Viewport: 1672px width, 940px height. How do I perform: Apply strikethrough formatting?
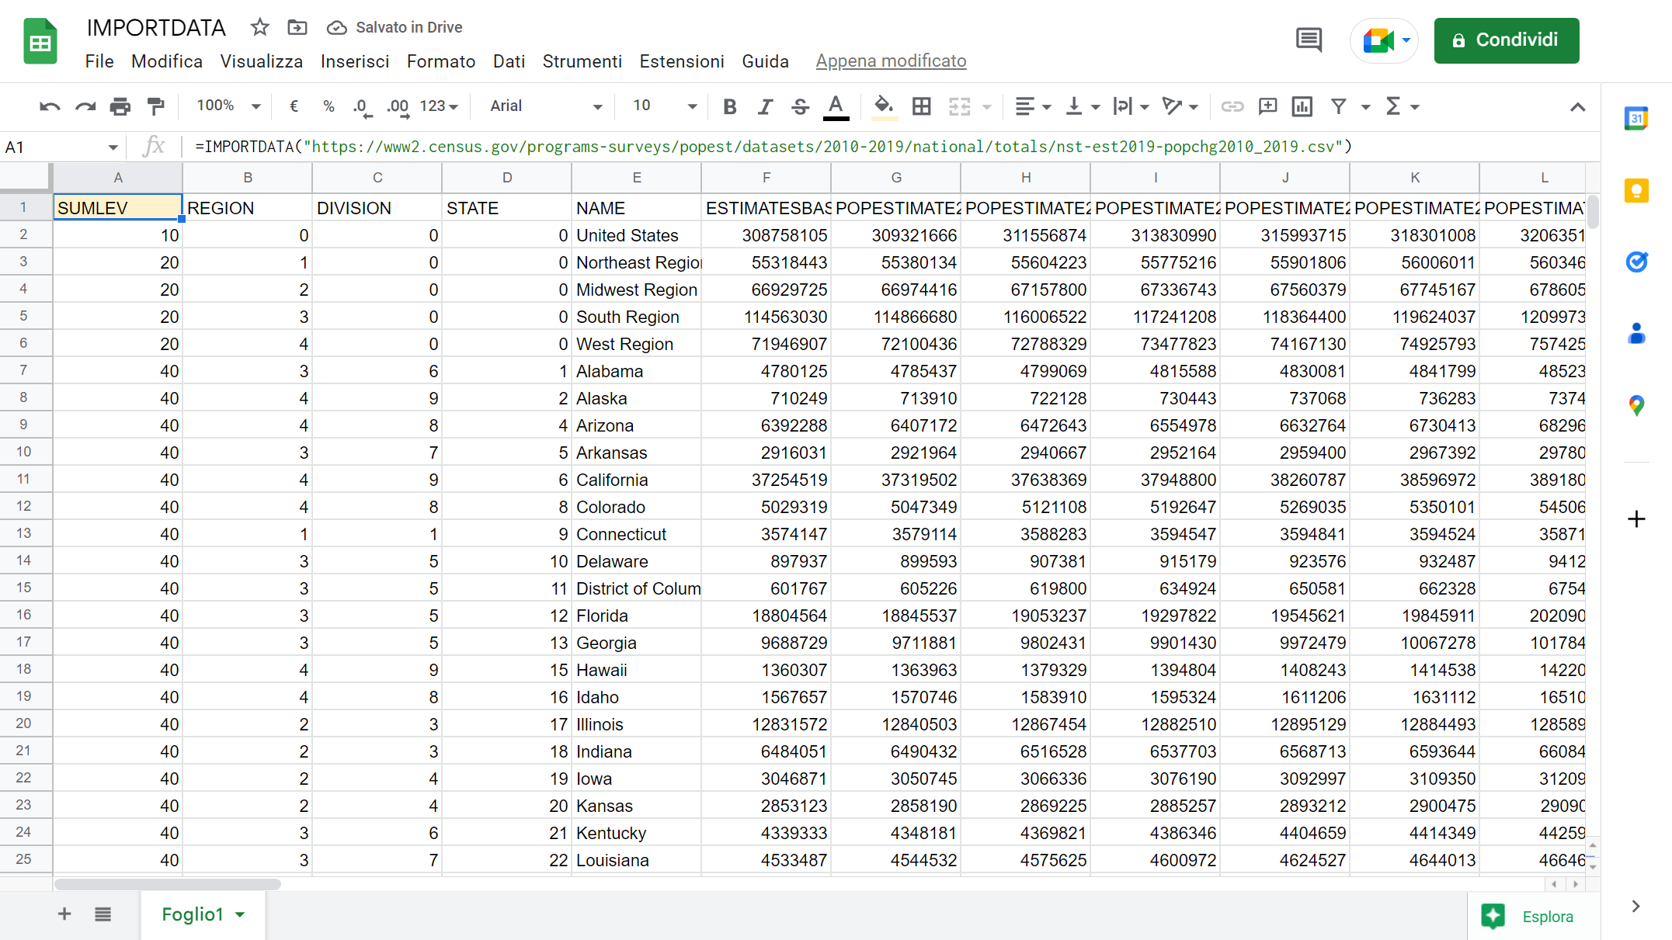pos(801,106)
